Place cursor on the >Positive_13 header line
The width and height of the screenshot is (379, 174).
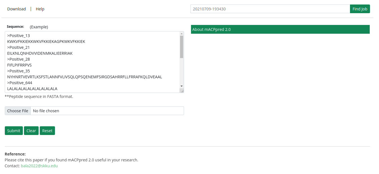tap(19, 36)
